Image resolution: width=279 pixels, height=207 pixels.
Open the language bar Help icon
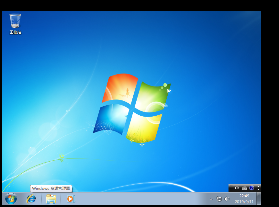pyautogui.click(x=251, y=188)
